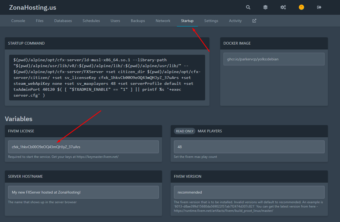Click the Docker Image field

(274, 59)
